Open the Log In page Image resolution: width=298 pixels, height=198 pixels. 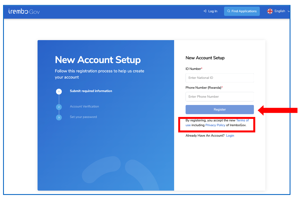(x=210, y=11)
